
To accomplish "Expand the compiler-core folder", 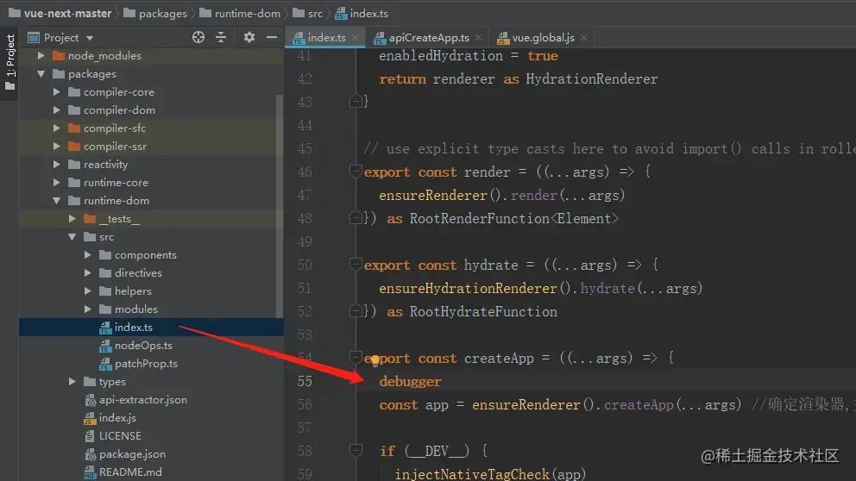I will pos(57,91).
